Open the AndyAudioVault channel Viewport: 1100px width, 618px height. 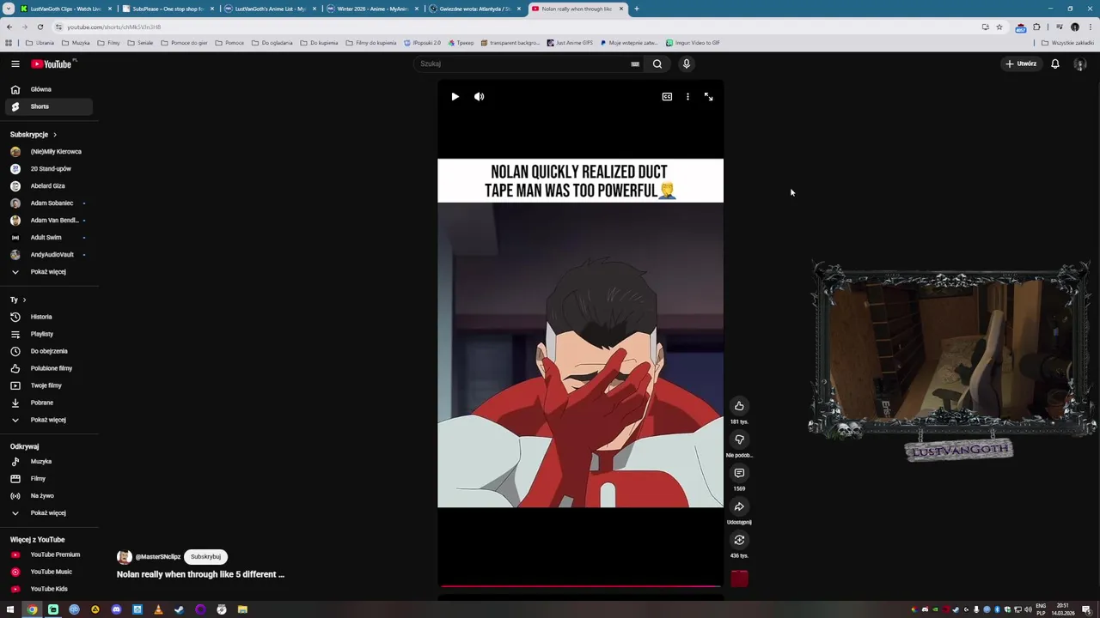point(48,255)
